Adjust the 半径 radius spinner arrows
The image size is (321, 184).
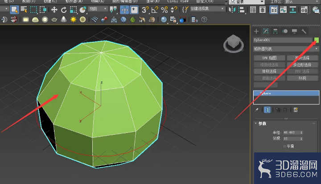point(301,132)
